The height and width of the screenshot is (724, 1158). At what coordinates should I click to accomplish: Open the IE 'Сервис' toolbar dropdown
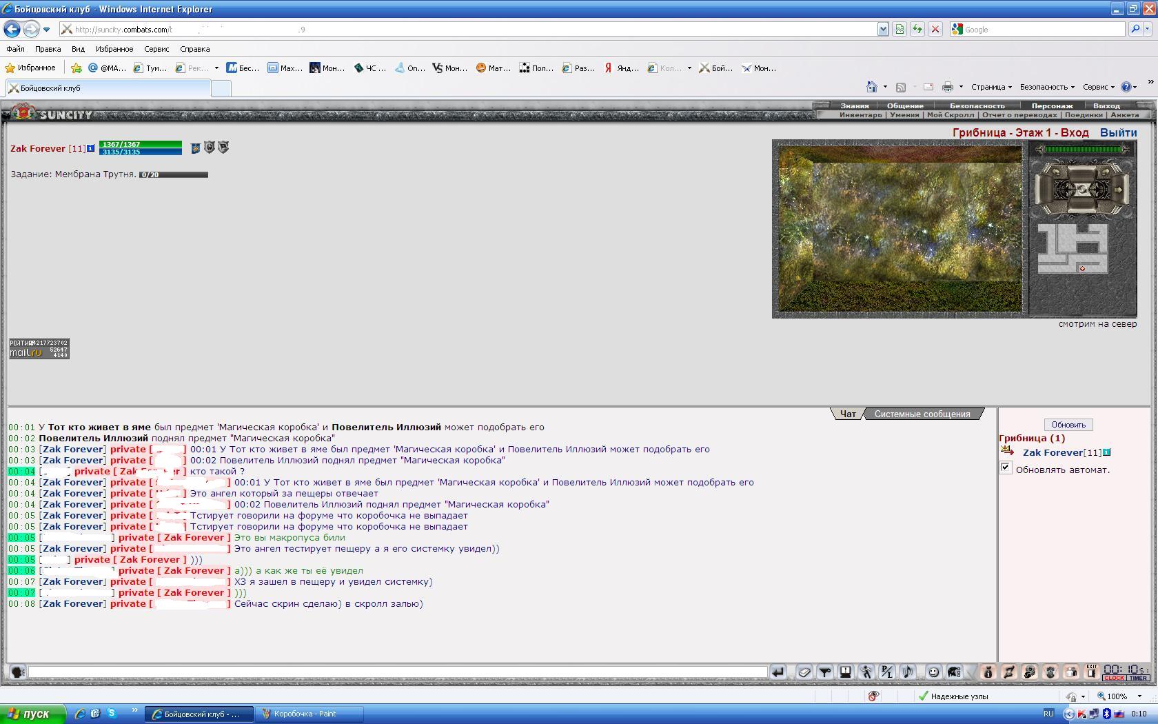point(1099,87)
